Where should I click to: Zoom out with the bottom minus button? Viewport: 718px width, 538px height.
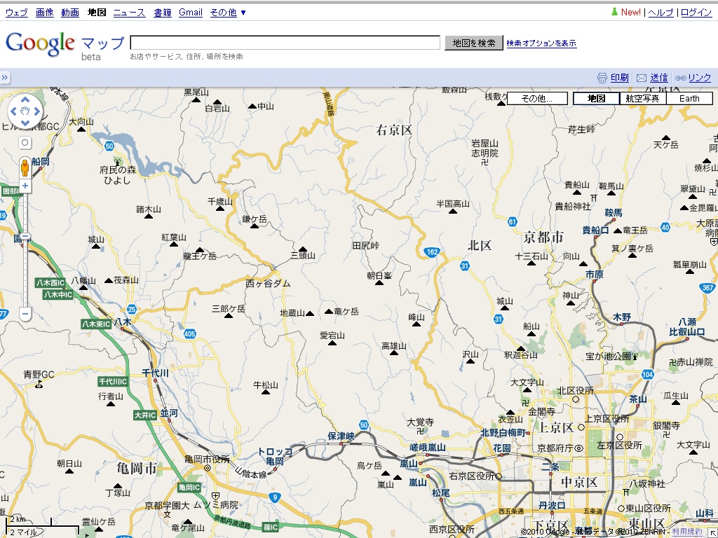pyautogui.click(x=25, y=314)
